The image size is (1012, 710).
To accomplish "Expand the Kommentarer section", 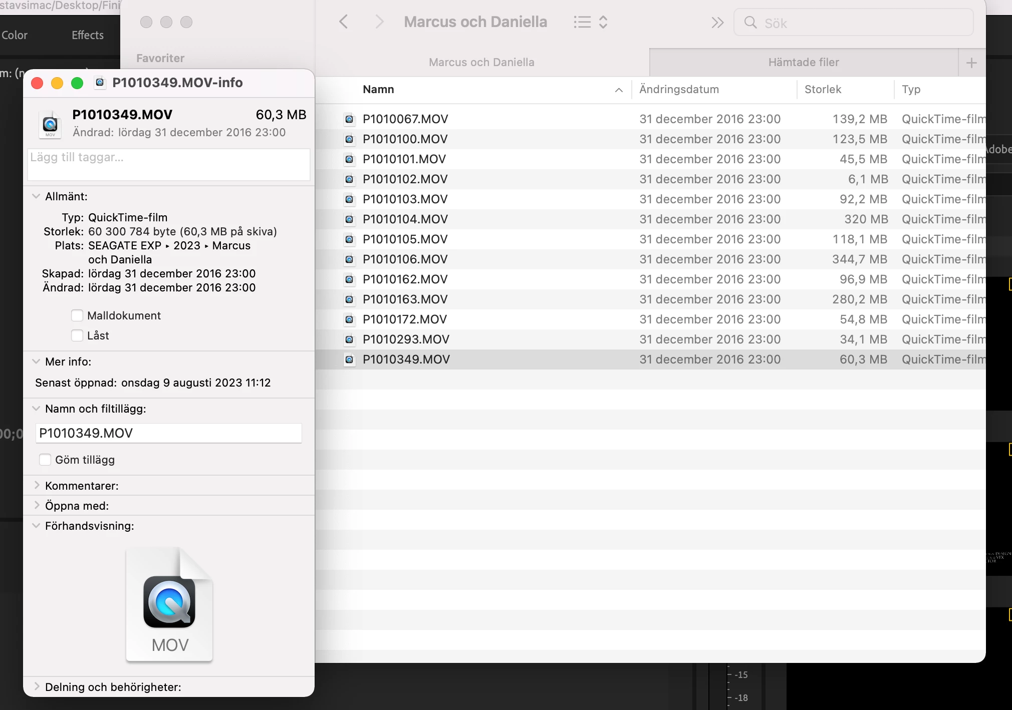I will [37, 485].
